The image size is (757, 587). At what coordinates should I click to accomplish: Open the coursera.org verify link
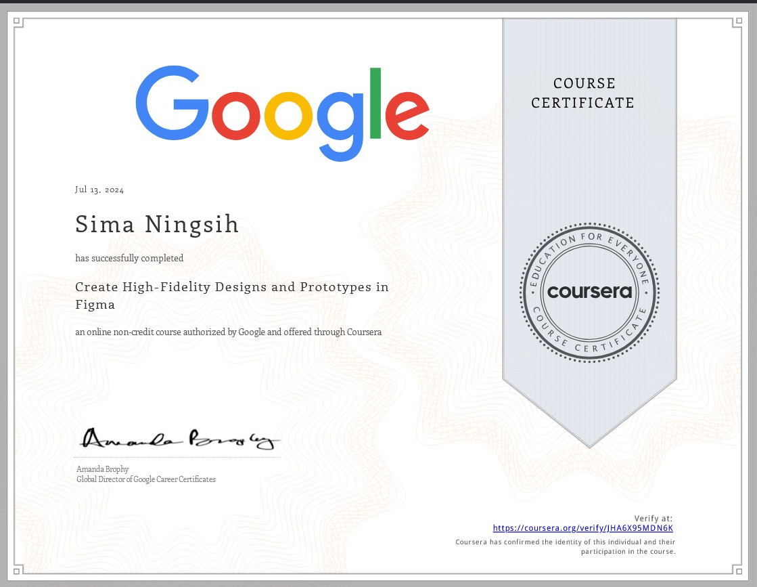pos(582,528)
